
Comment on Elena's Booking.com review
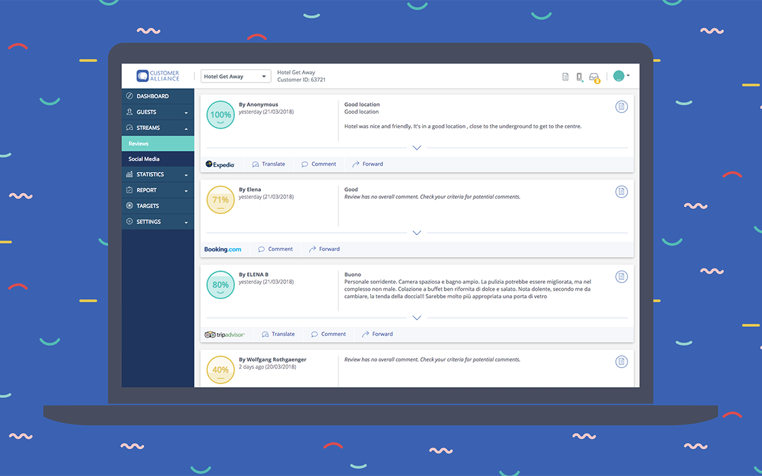tap(276, 249)
